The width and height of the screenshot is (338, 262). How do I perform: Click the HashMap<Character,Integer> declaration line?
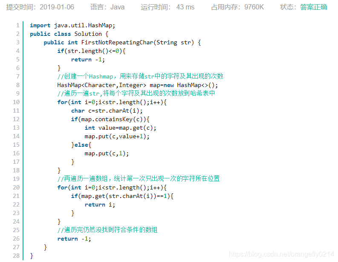click(x=138, y=85)
